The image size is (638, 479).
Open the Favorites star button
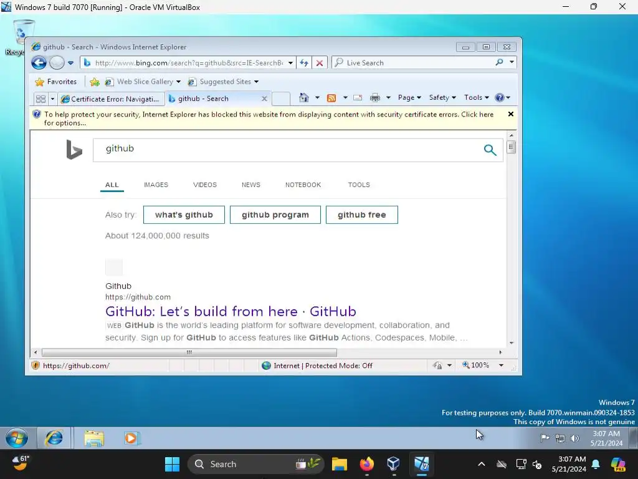[x=56, y=82]
